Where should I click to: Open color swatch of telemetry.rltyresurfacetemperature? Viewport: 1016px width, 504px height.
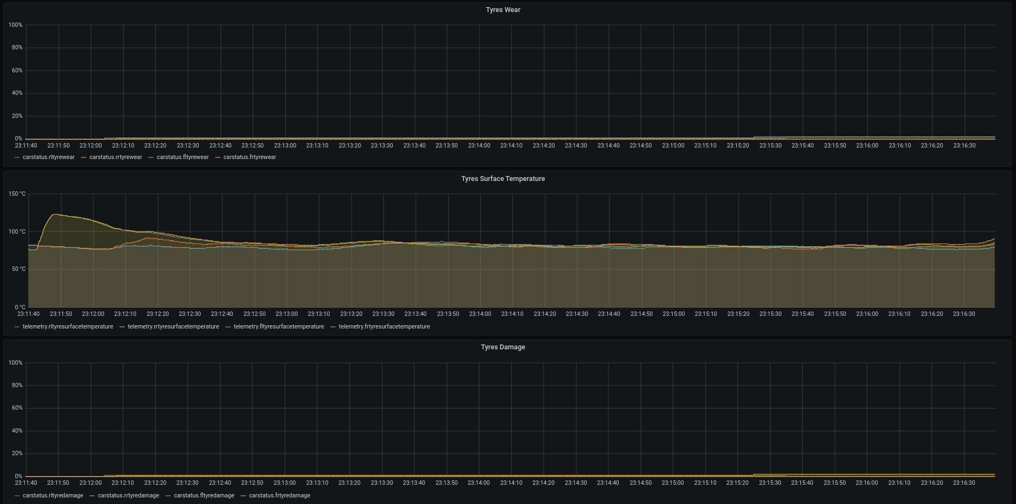[17, 327]
